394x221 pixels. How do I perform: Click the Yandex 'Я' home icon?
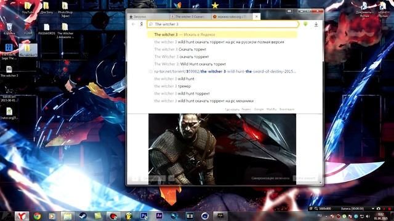(142, 24)
